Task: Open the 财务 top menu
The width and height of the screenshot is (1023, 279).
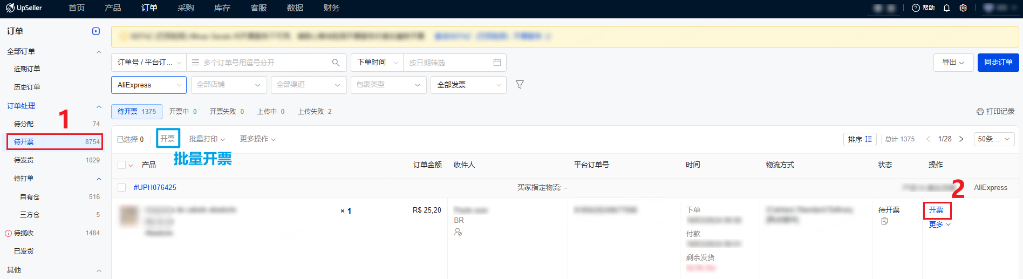Action: click(x=331, y=8)
